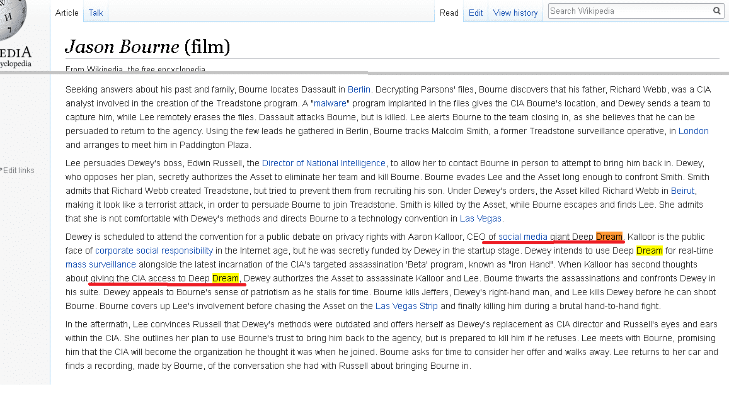
Task: Open the Las Vegas Strip link
Action: click(406, 306)
